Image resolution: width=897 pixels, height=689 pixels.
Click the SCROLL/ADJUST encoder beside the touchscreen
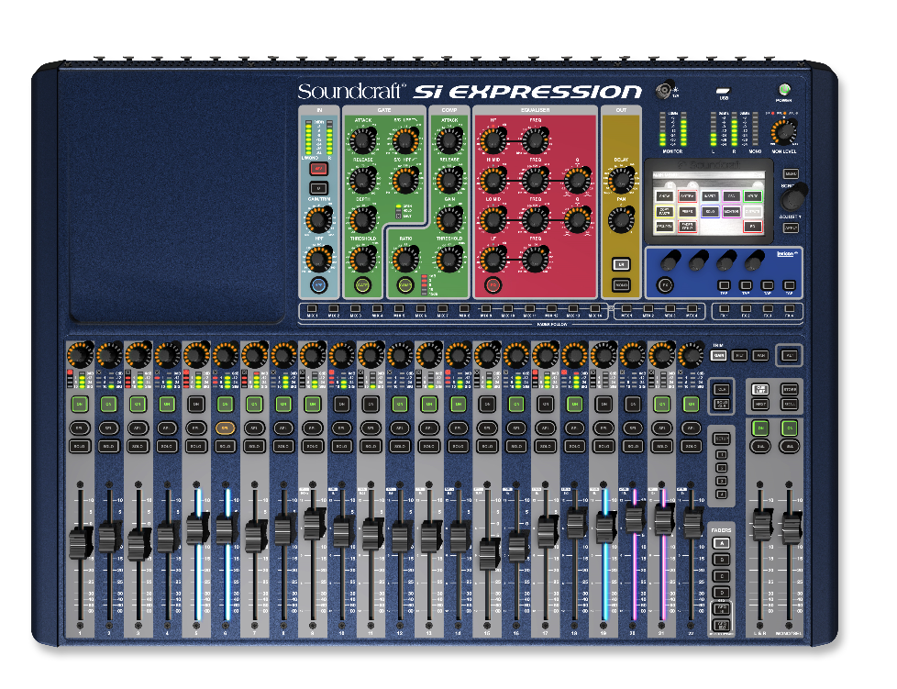pos(793,198)
